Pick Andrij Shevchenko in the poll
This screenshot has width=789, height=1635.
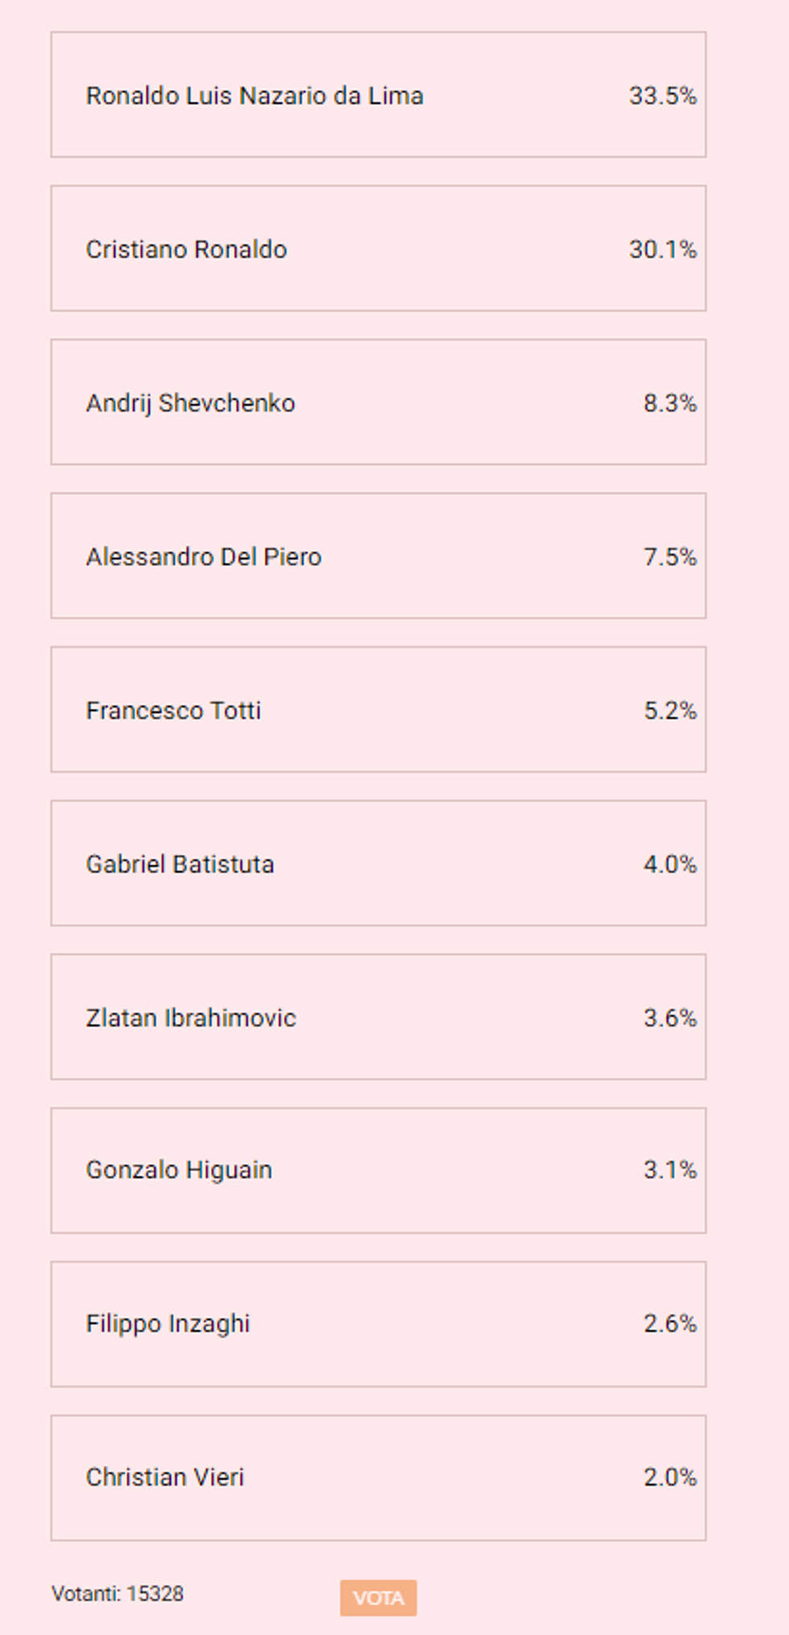click(190, 403)
